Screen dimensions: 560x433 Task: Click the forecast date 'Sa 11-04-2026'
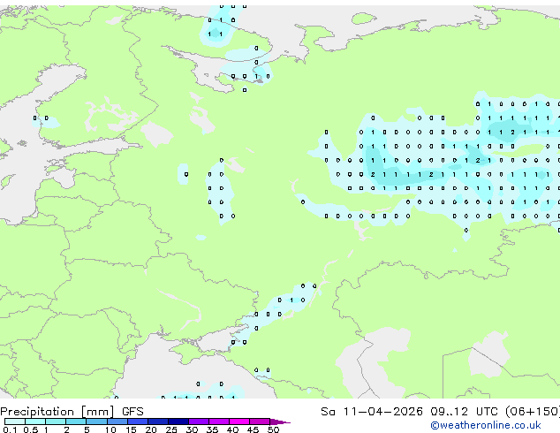[372, 412]
